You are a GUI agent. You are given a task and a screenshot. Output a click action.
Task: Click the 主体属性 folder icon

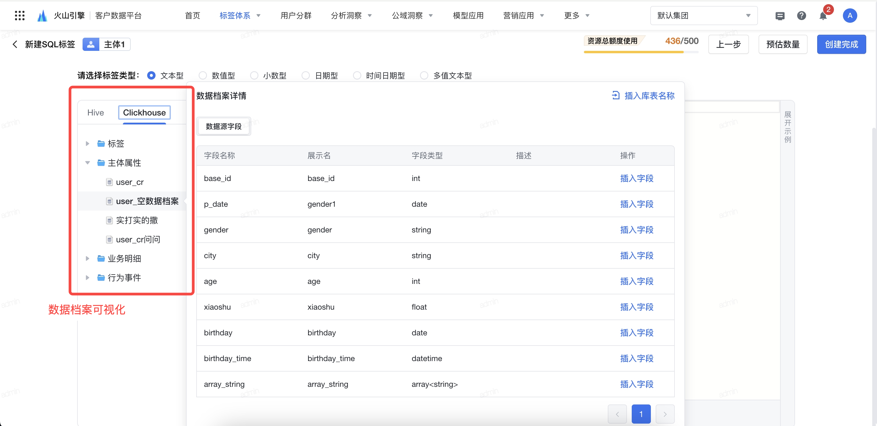[101, 162]
